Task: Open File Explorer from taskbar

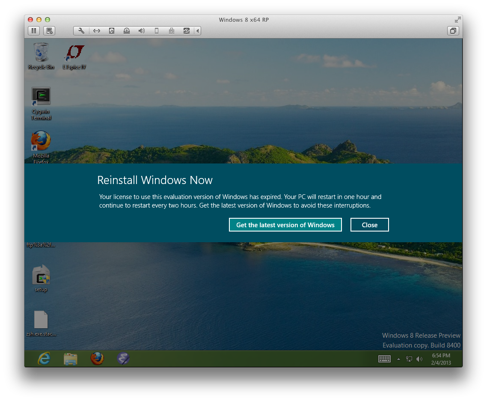Action: point(71,359)
